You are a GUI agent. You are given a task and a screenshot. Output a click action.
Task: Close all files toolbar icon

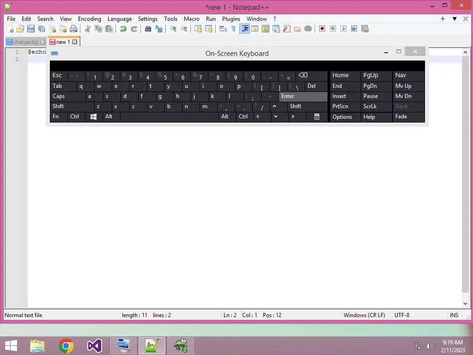click(x=63, y=29)
